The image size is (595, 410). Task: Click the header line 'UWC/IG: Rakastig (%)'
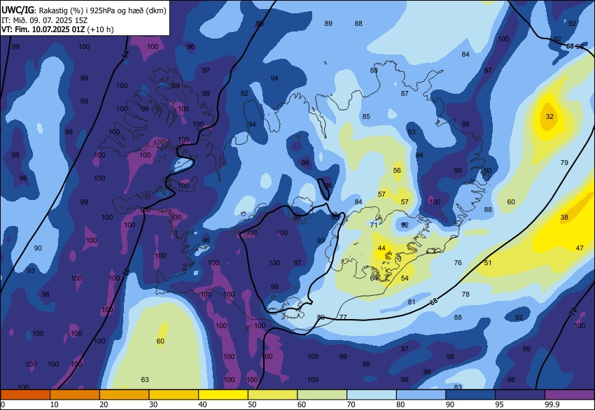(x=43, y=10)
